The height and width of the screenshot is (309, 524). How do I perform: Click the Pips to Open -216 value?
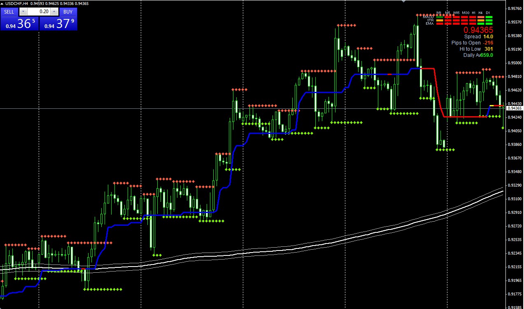[x=488, y=43]
